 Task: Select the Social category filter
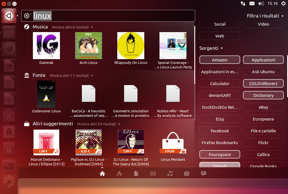pos(220,24)
